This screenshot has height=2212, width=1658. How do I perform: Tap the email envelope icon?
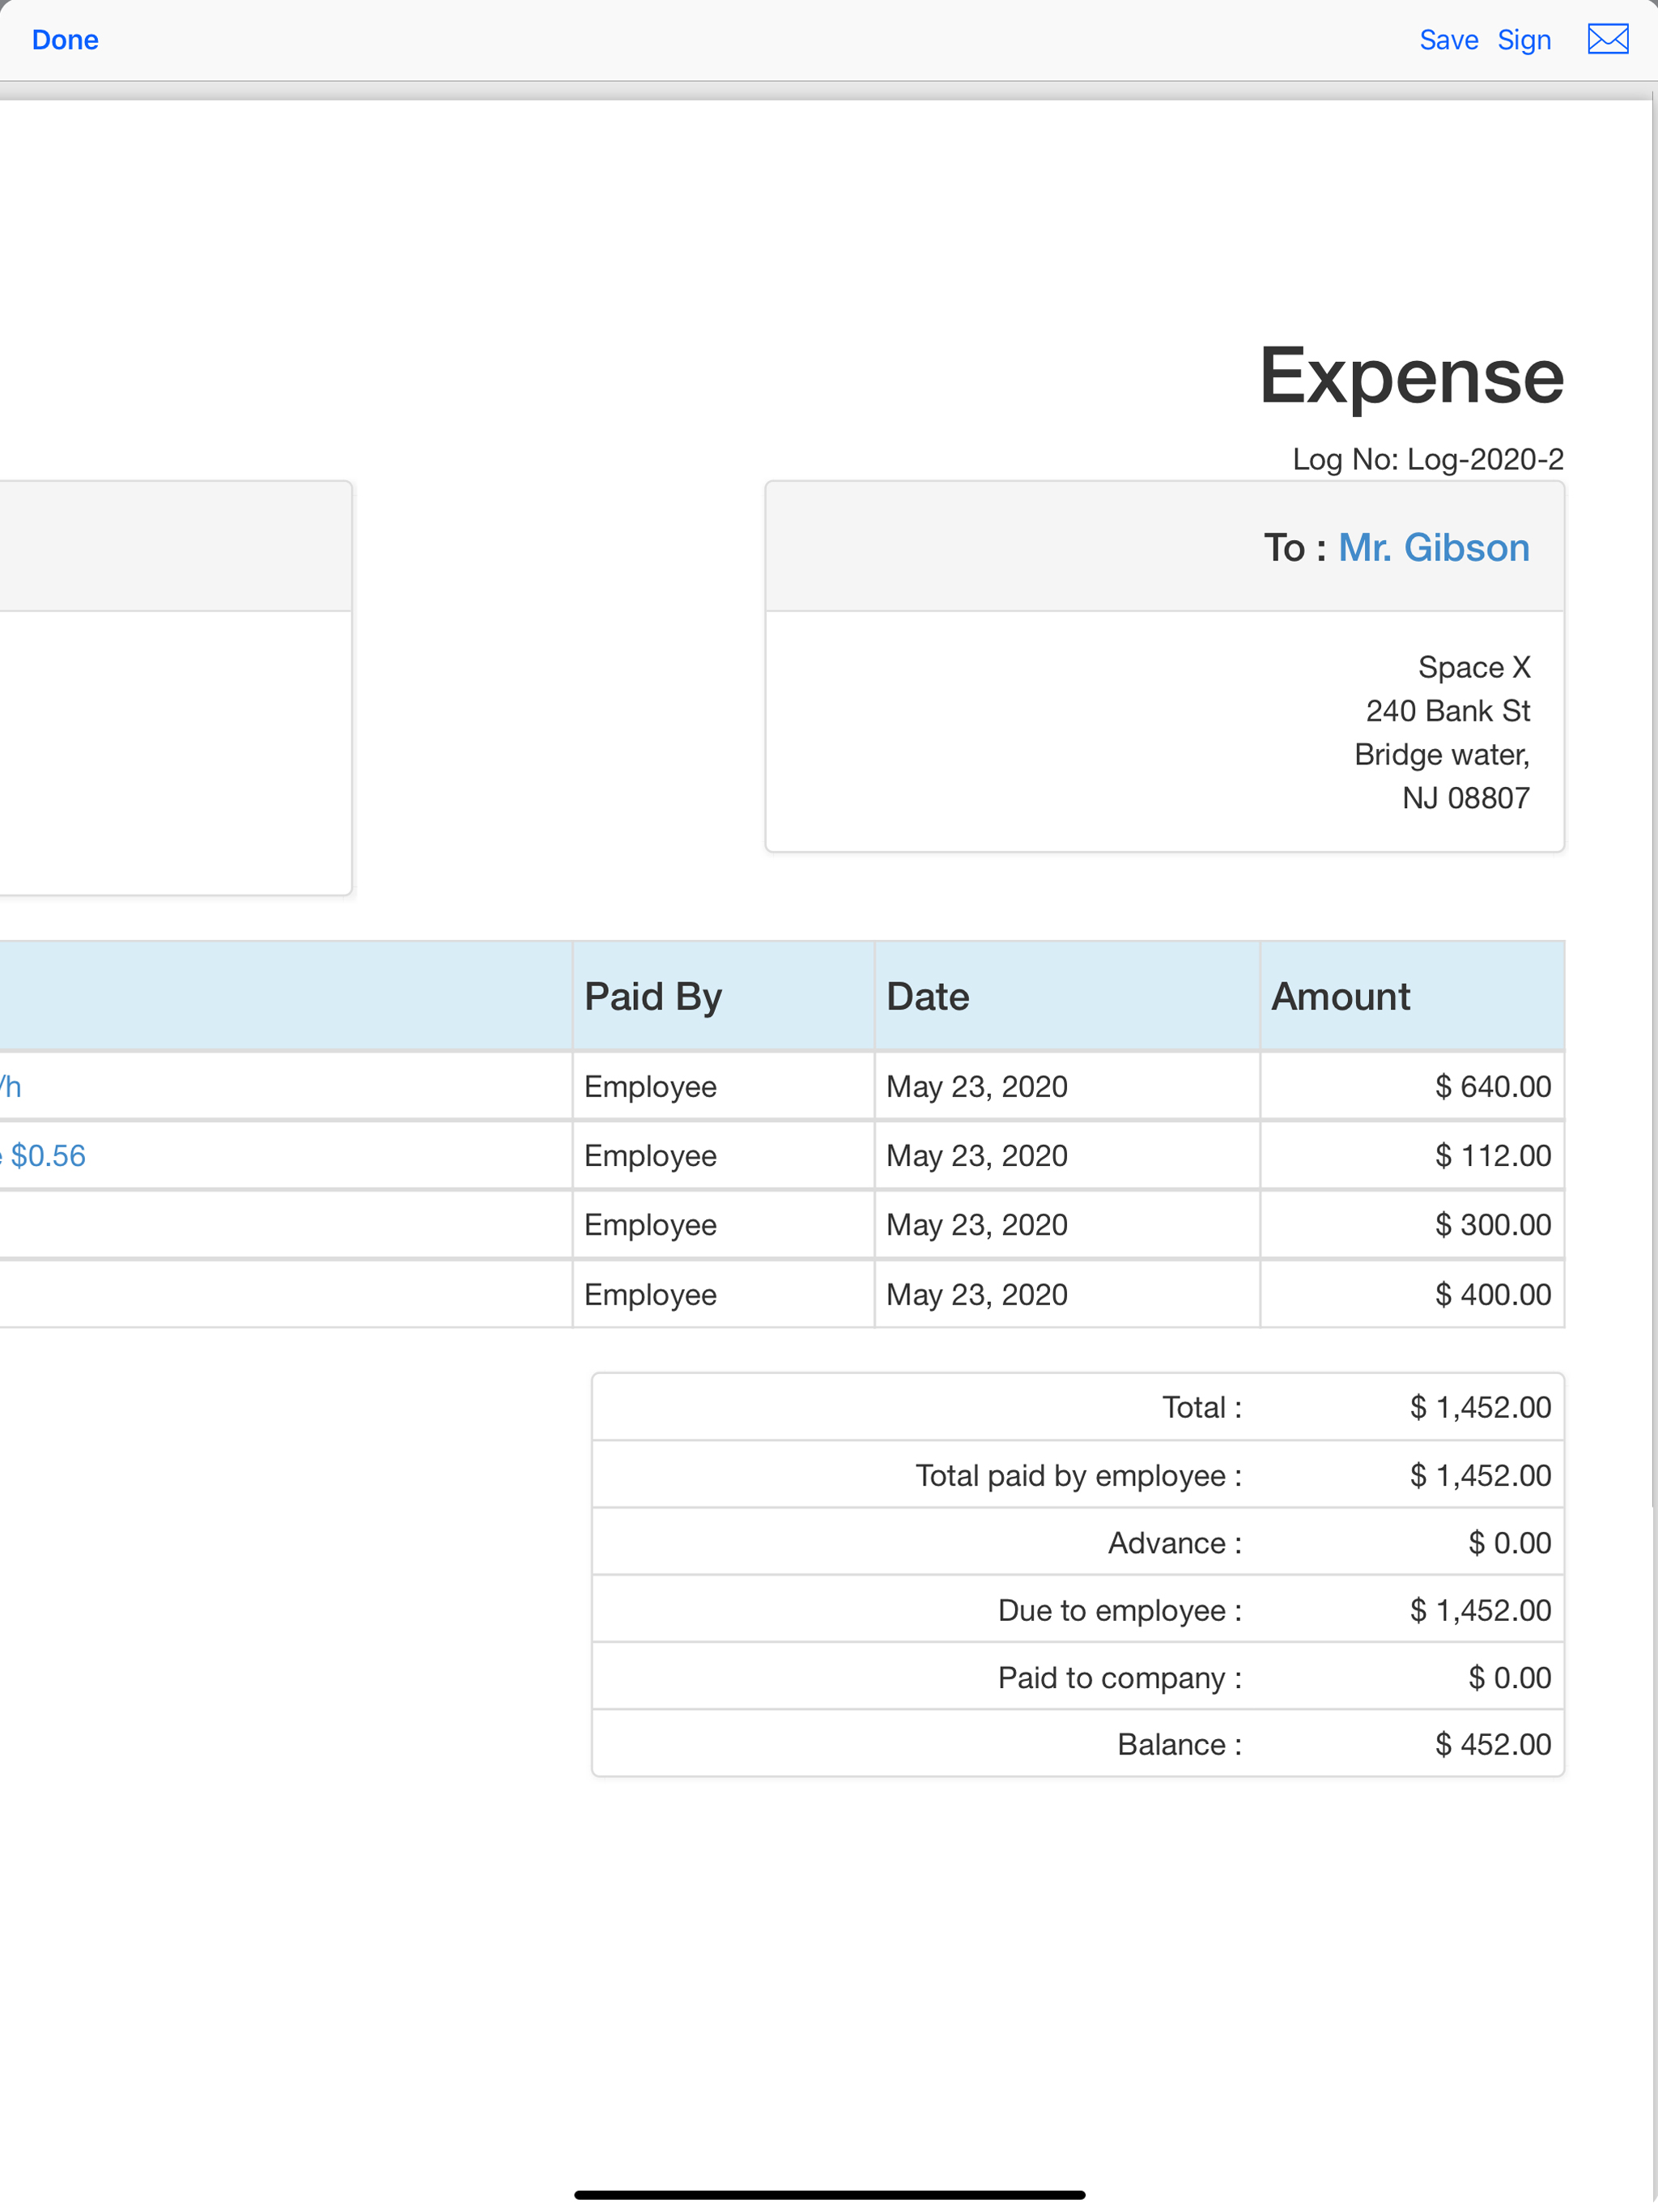click(1607, 40)
